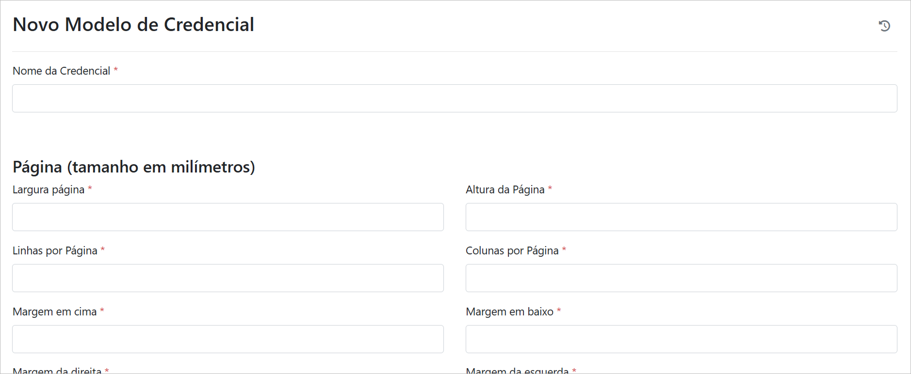Click the Página (tamanho em milímetros) heading

[x=134, y=167]
